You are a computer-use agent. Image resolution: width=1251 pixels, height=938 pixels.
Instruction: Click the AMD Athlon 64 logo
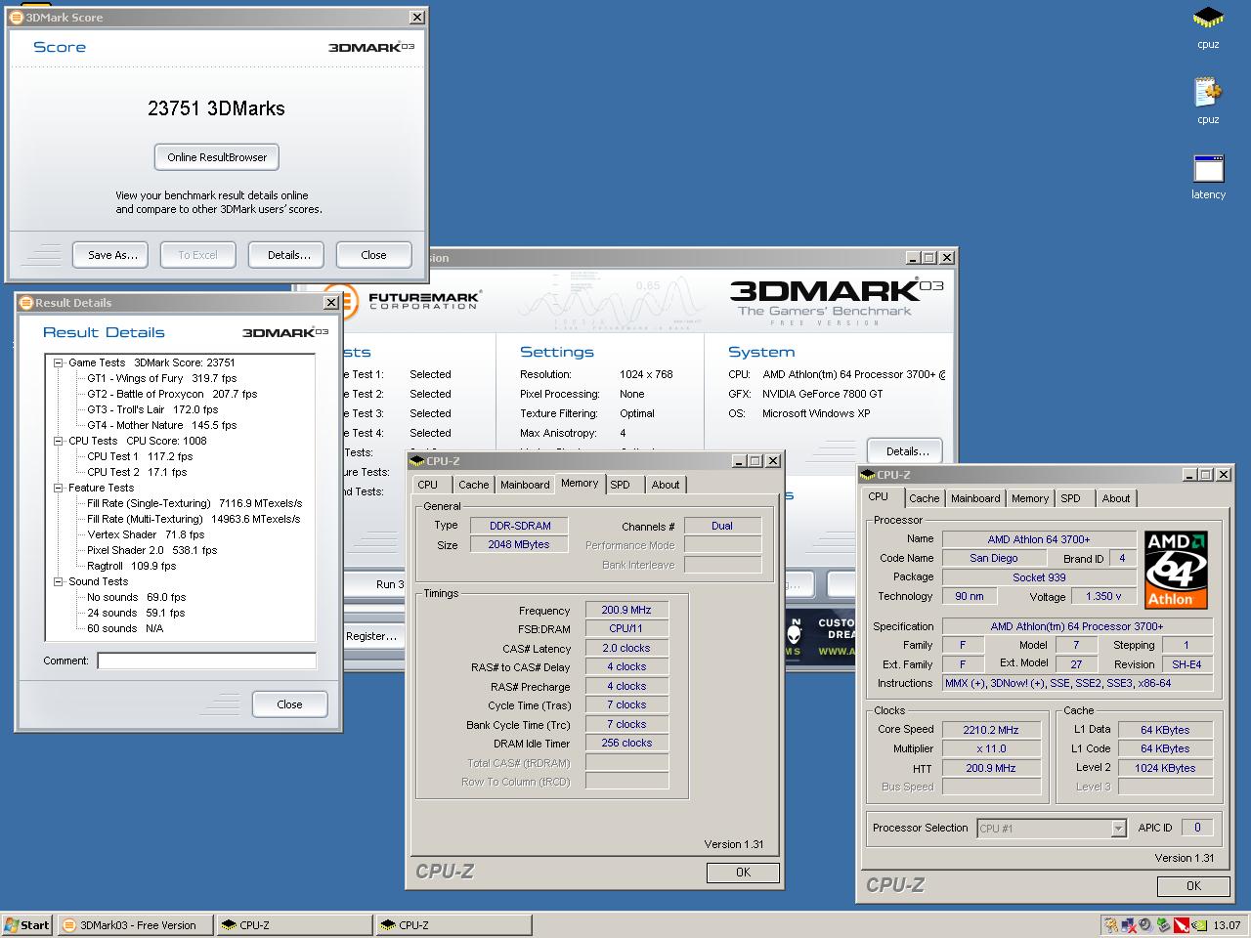click(1176, 570)
